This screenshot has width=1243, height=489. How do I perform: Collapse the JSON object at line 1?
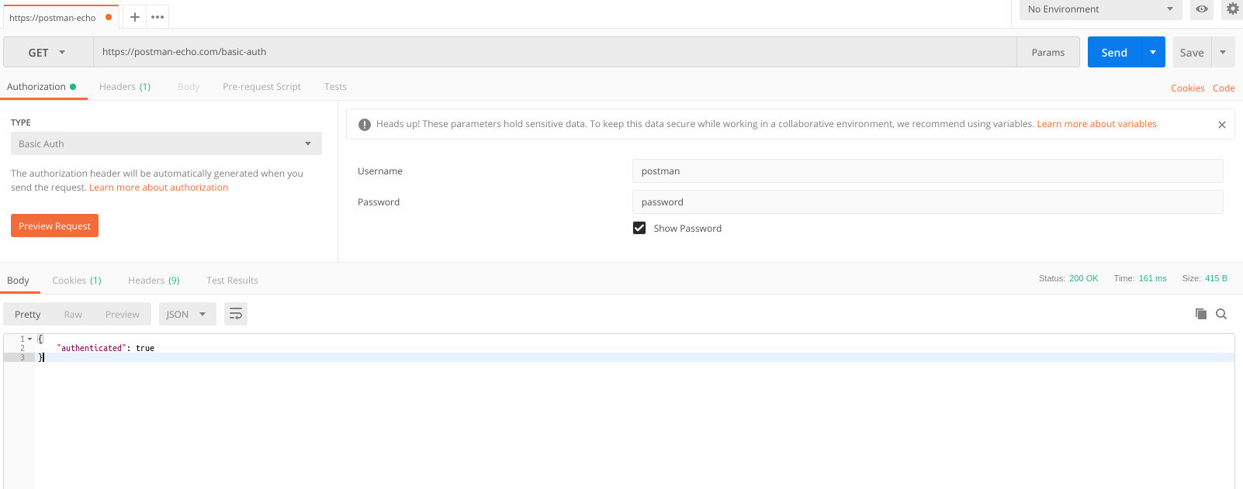pos(30,339)
